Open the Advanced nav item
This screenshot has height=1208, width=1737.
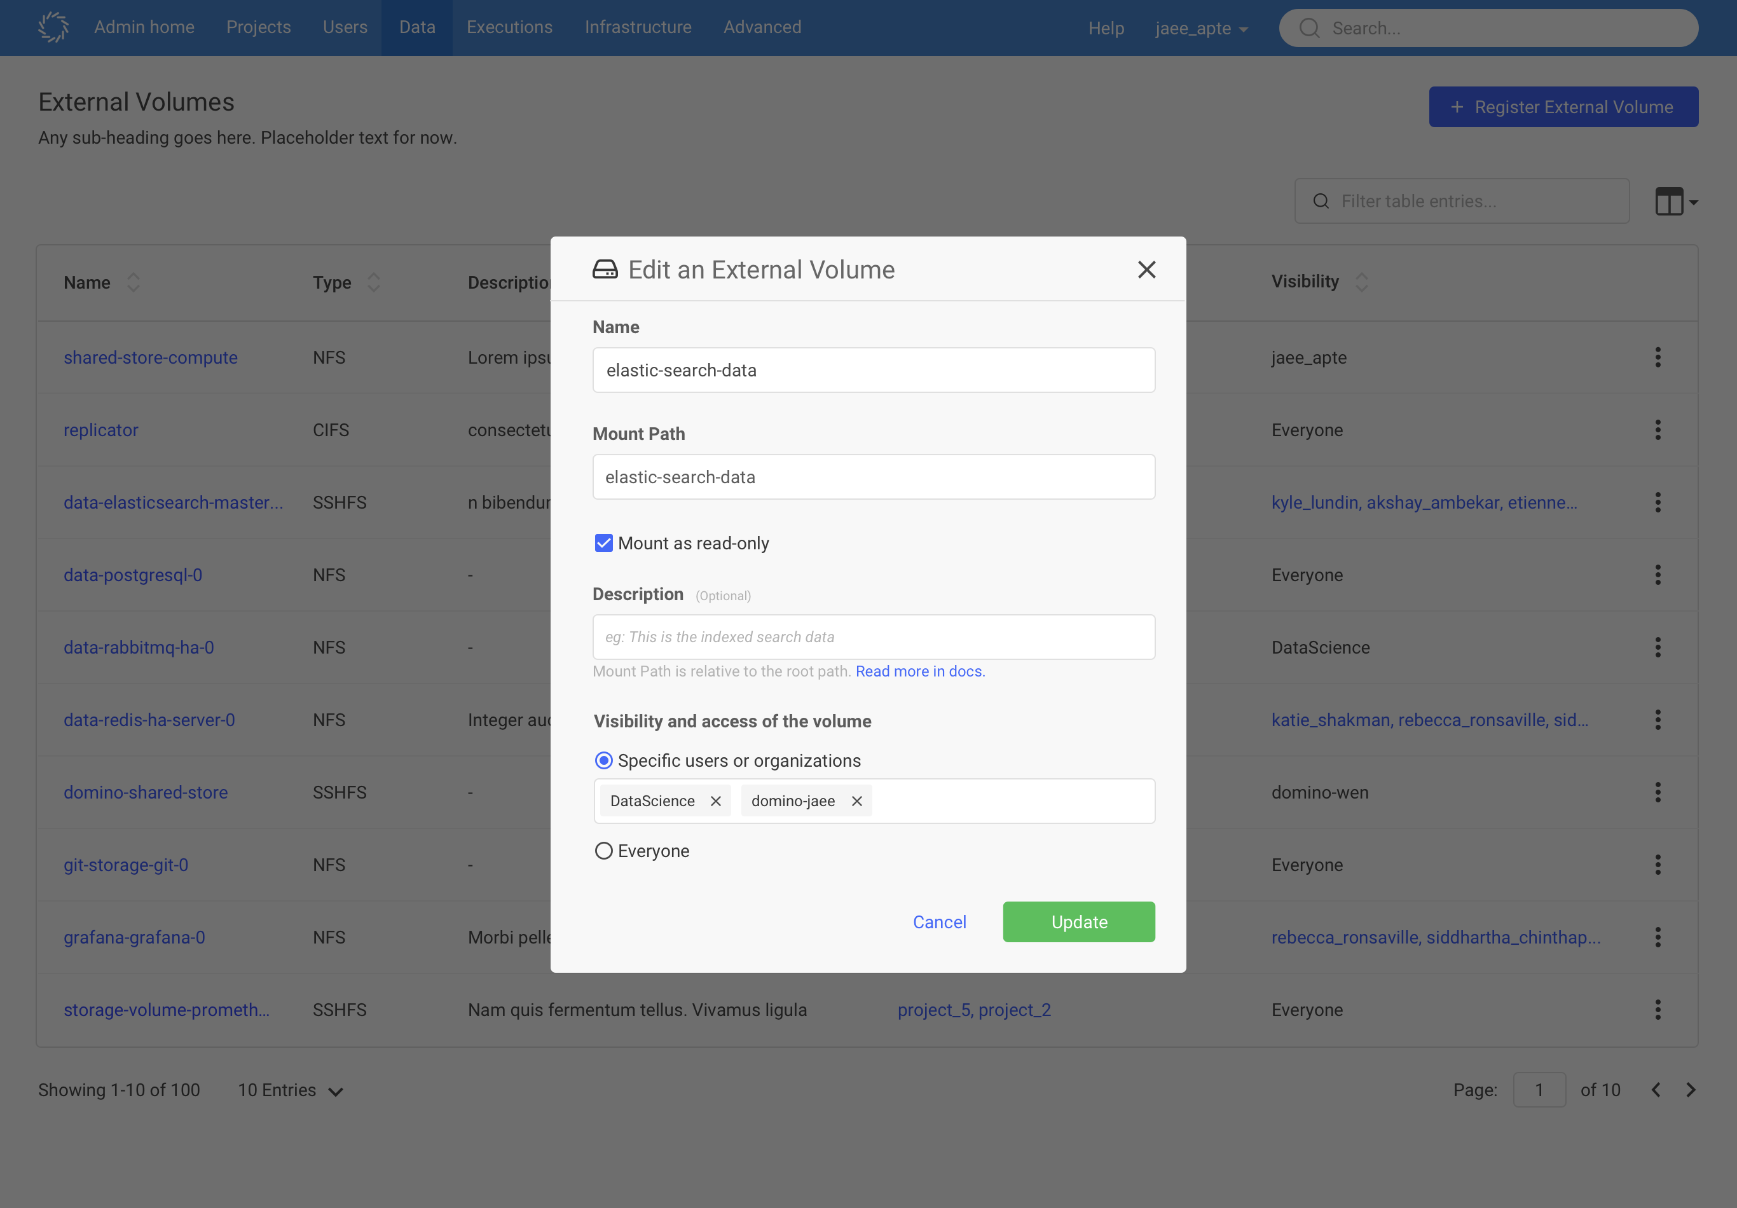[762, 27]
